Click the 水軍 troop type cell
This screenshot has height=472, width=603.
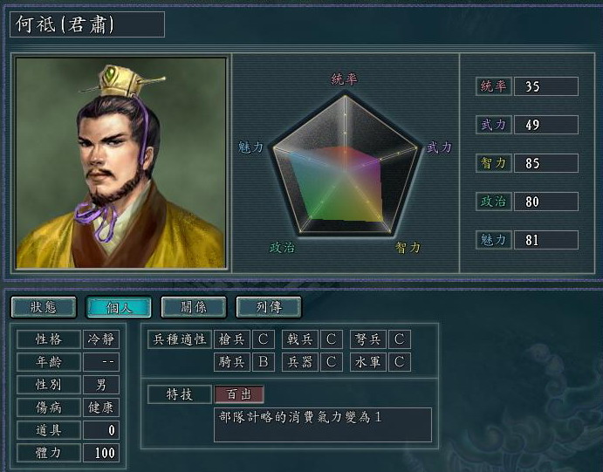point(368,362)
